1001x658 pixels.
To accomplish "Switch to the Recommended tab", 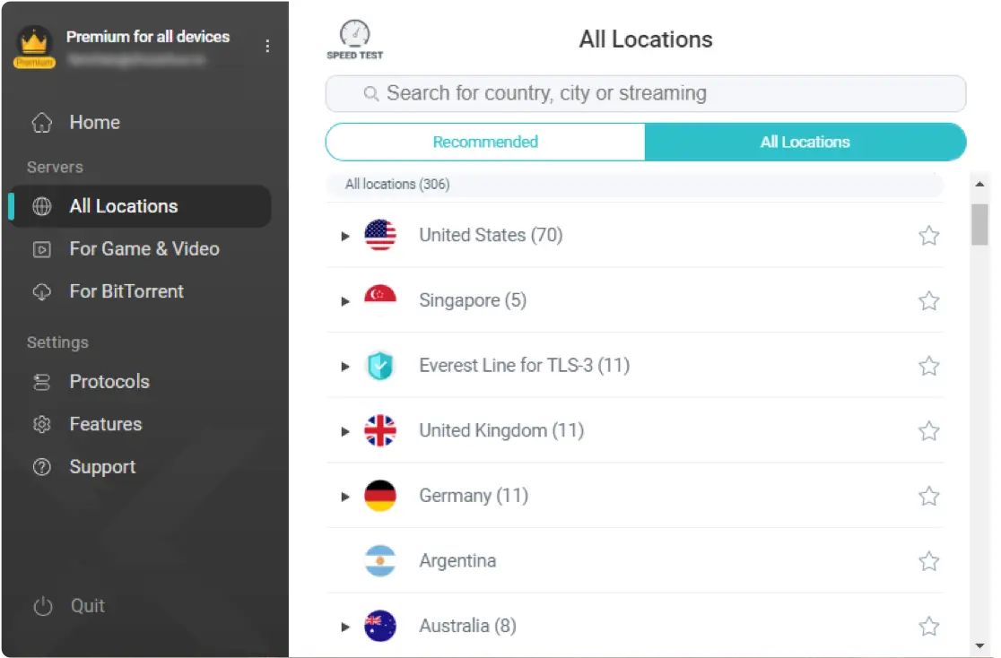I will (485, 142).
